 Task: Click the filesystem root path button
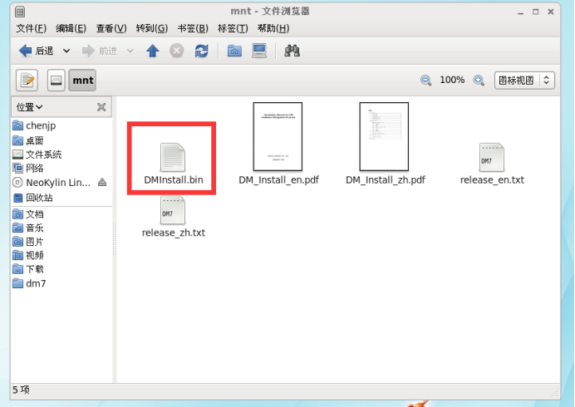[57, 80]
